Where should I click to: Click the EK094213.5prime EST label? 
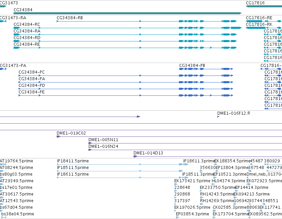click(252, 194)
